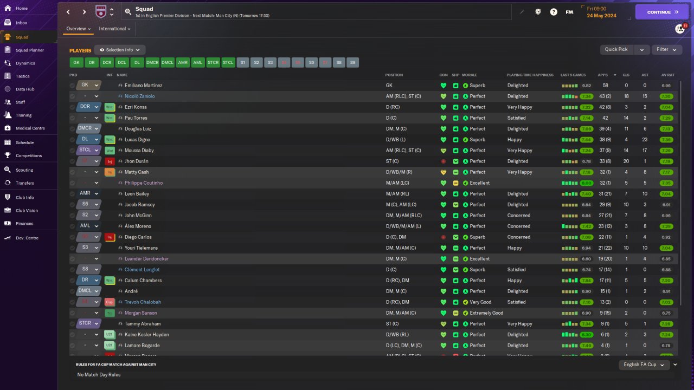Switch to the Overview tab
The image size is (694, 390).
point(79,29)
